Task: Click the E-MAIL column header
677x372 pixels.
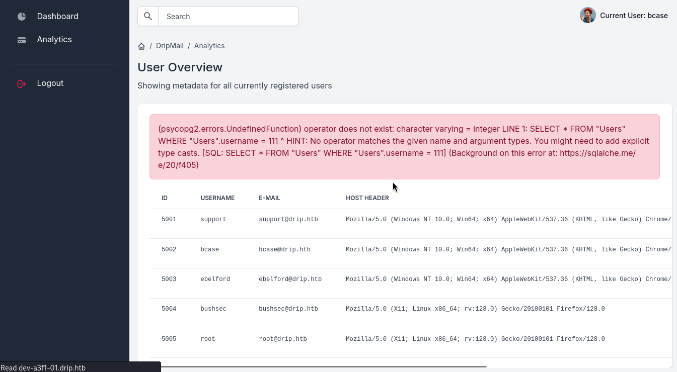Action: coord(269,198)
